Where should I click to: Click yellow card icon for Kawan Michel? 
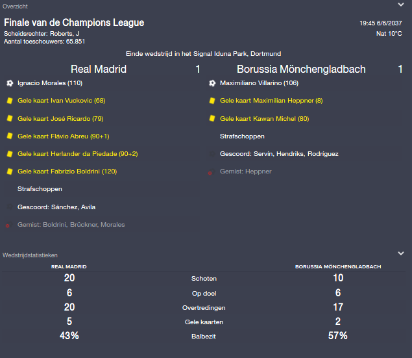tap(212, 119)
